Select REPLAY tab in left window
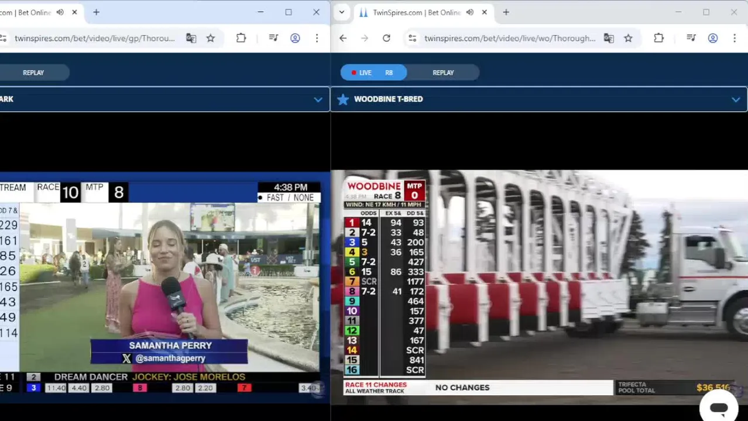 pos(33,73)
